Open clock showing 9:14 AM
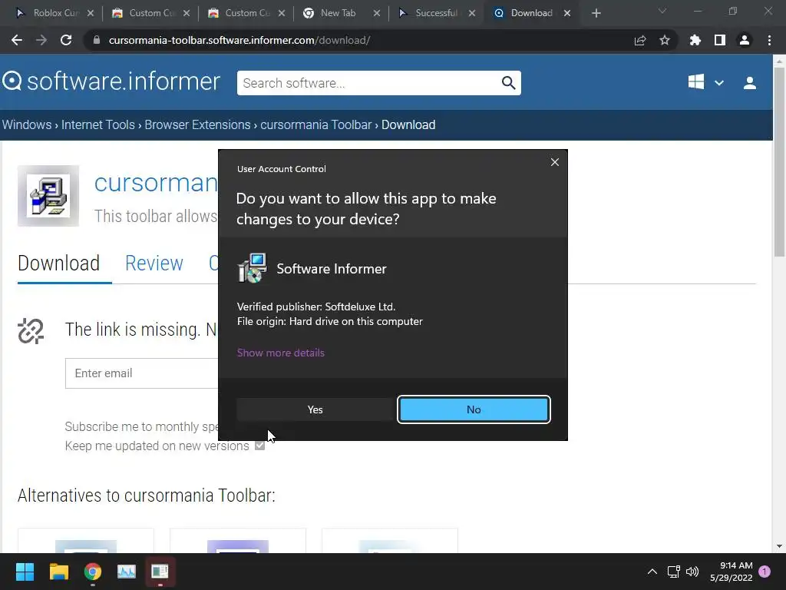Image resolution: width=786 pixels, height=590 pixels. 732,572
